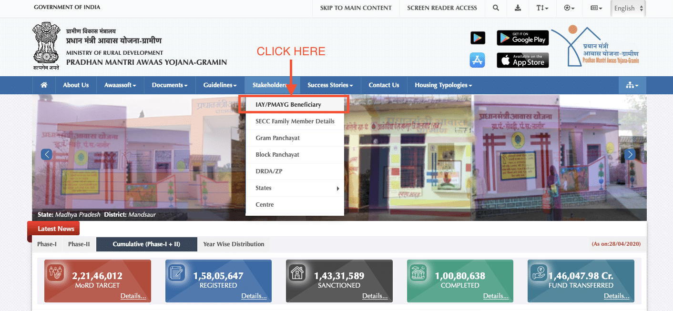Click the download icon in top bar
673x311 pixels.
[x=518, y=8]
